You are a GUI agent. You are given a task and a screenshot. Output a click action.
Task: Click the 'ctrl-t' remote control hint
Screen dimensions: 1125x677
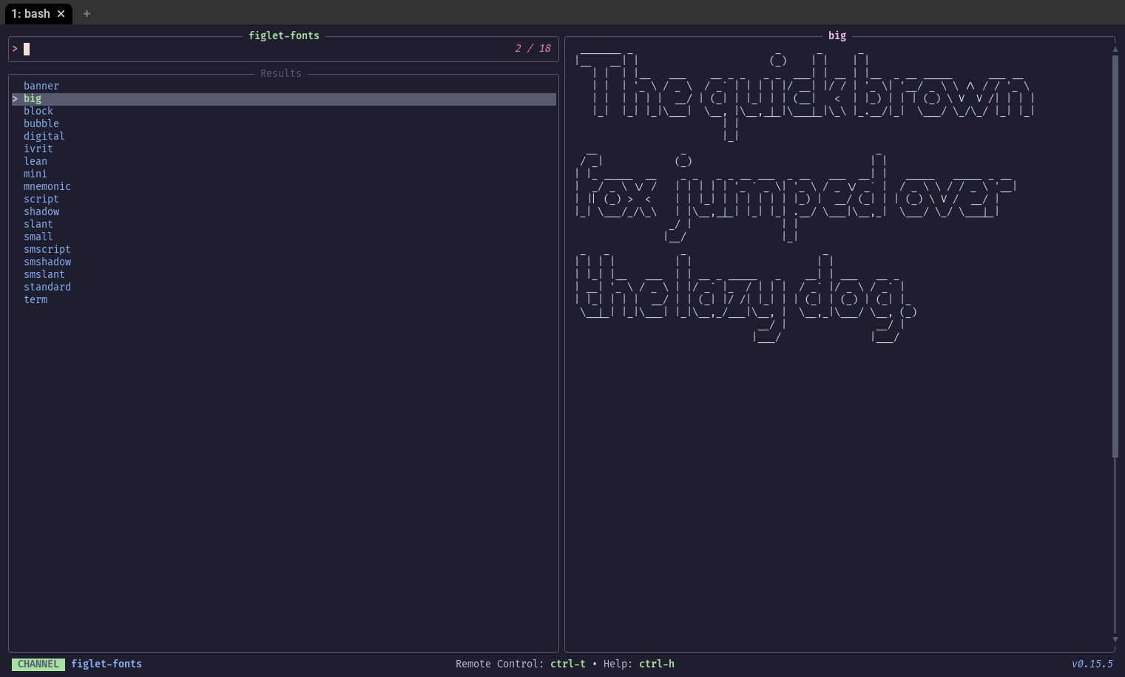(x=568, y=664)
